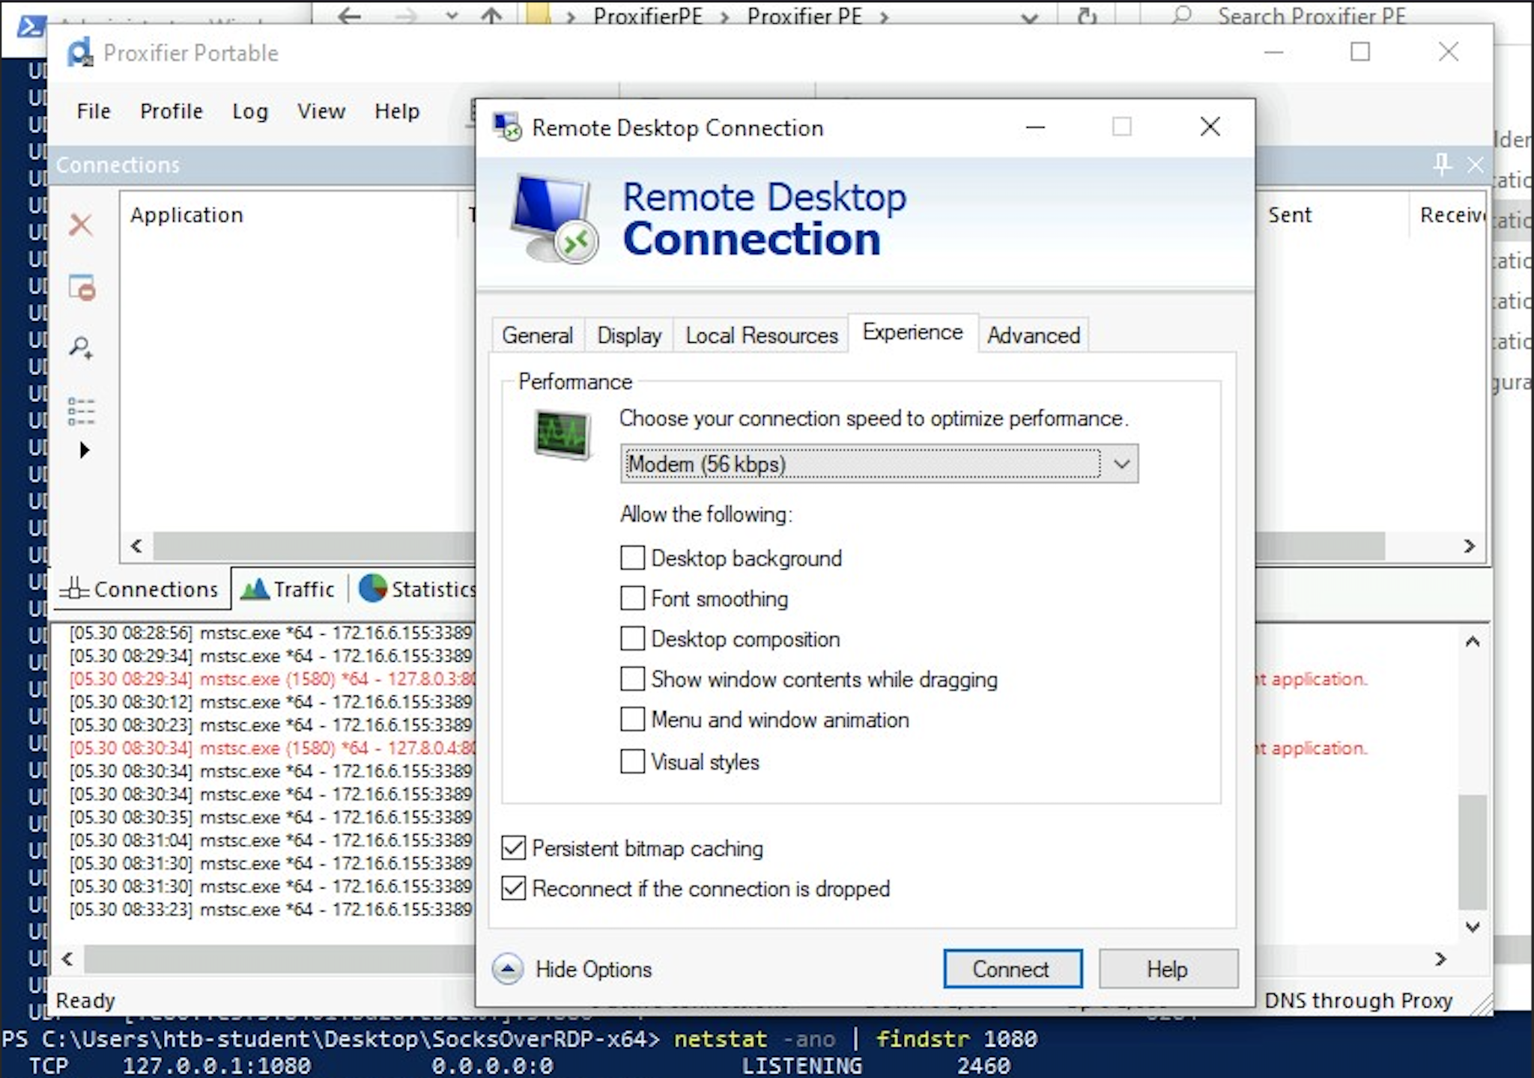Click the magnifier-plus search rule icon
This screenshot has width=1534, height=1078.
pyautogui.click(x=81, y=348)
